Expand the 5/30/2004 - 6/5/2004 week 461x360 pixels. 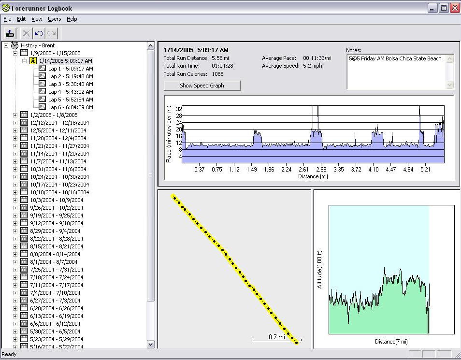tap(15, 331)
